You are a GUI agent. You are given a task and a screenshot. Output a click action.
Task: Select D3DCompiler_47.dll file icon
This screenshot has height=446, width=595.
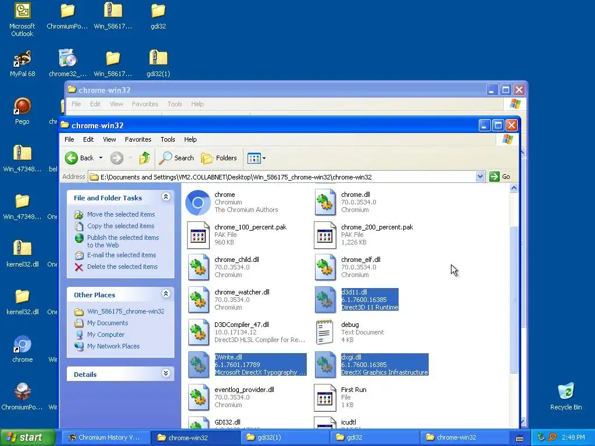[x=199, y=333]
